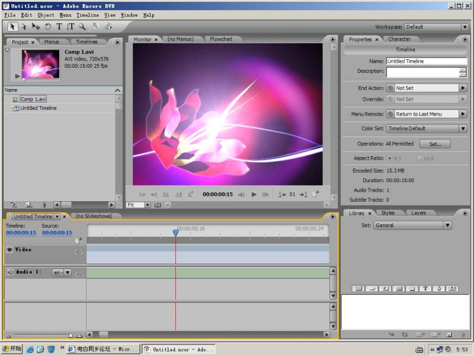Switch to the Flowchart tab
Image resolution: width=474 pixels, height=356 pixels.
point(221,39)
